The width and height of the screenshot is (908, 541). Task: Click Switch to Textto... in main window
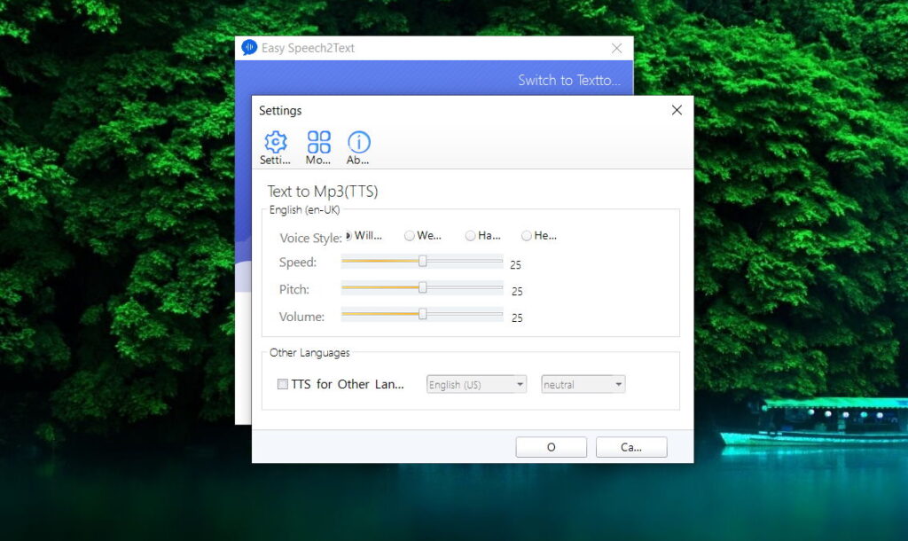point(568,80)
